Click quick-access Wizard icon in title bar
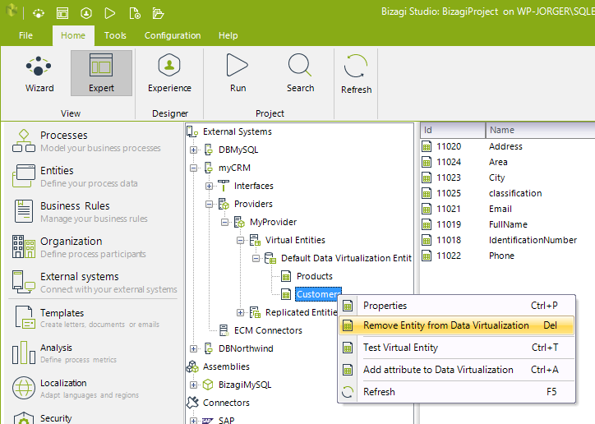The width and height of the screenshot is (595, 424). pos(39,14)
